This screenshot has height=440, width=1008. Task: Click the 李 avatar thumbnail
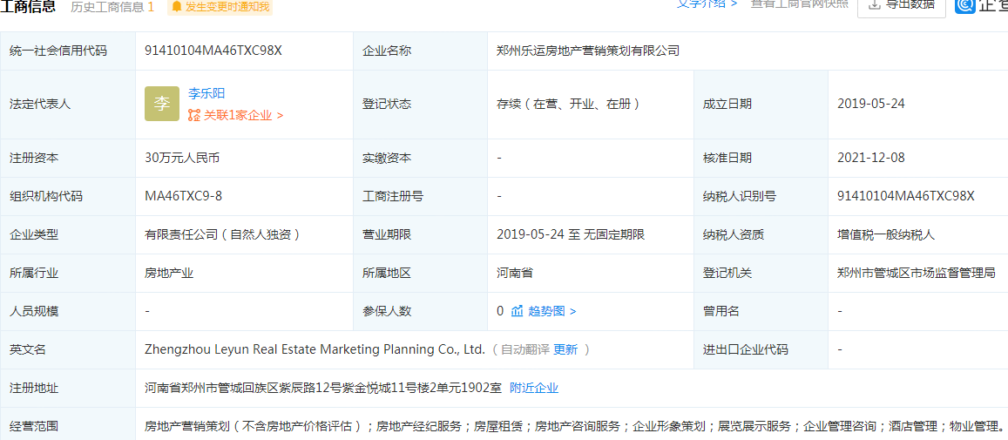(x=162, y=104)
